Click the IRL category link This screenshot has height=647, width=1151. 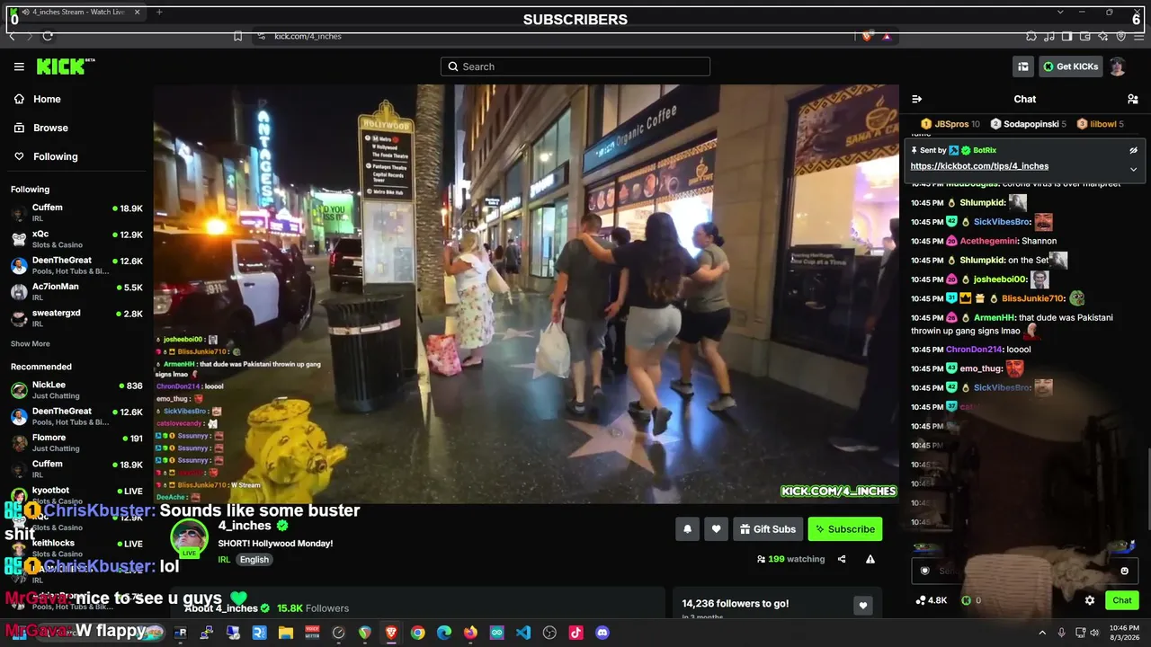tap(224, 560)
